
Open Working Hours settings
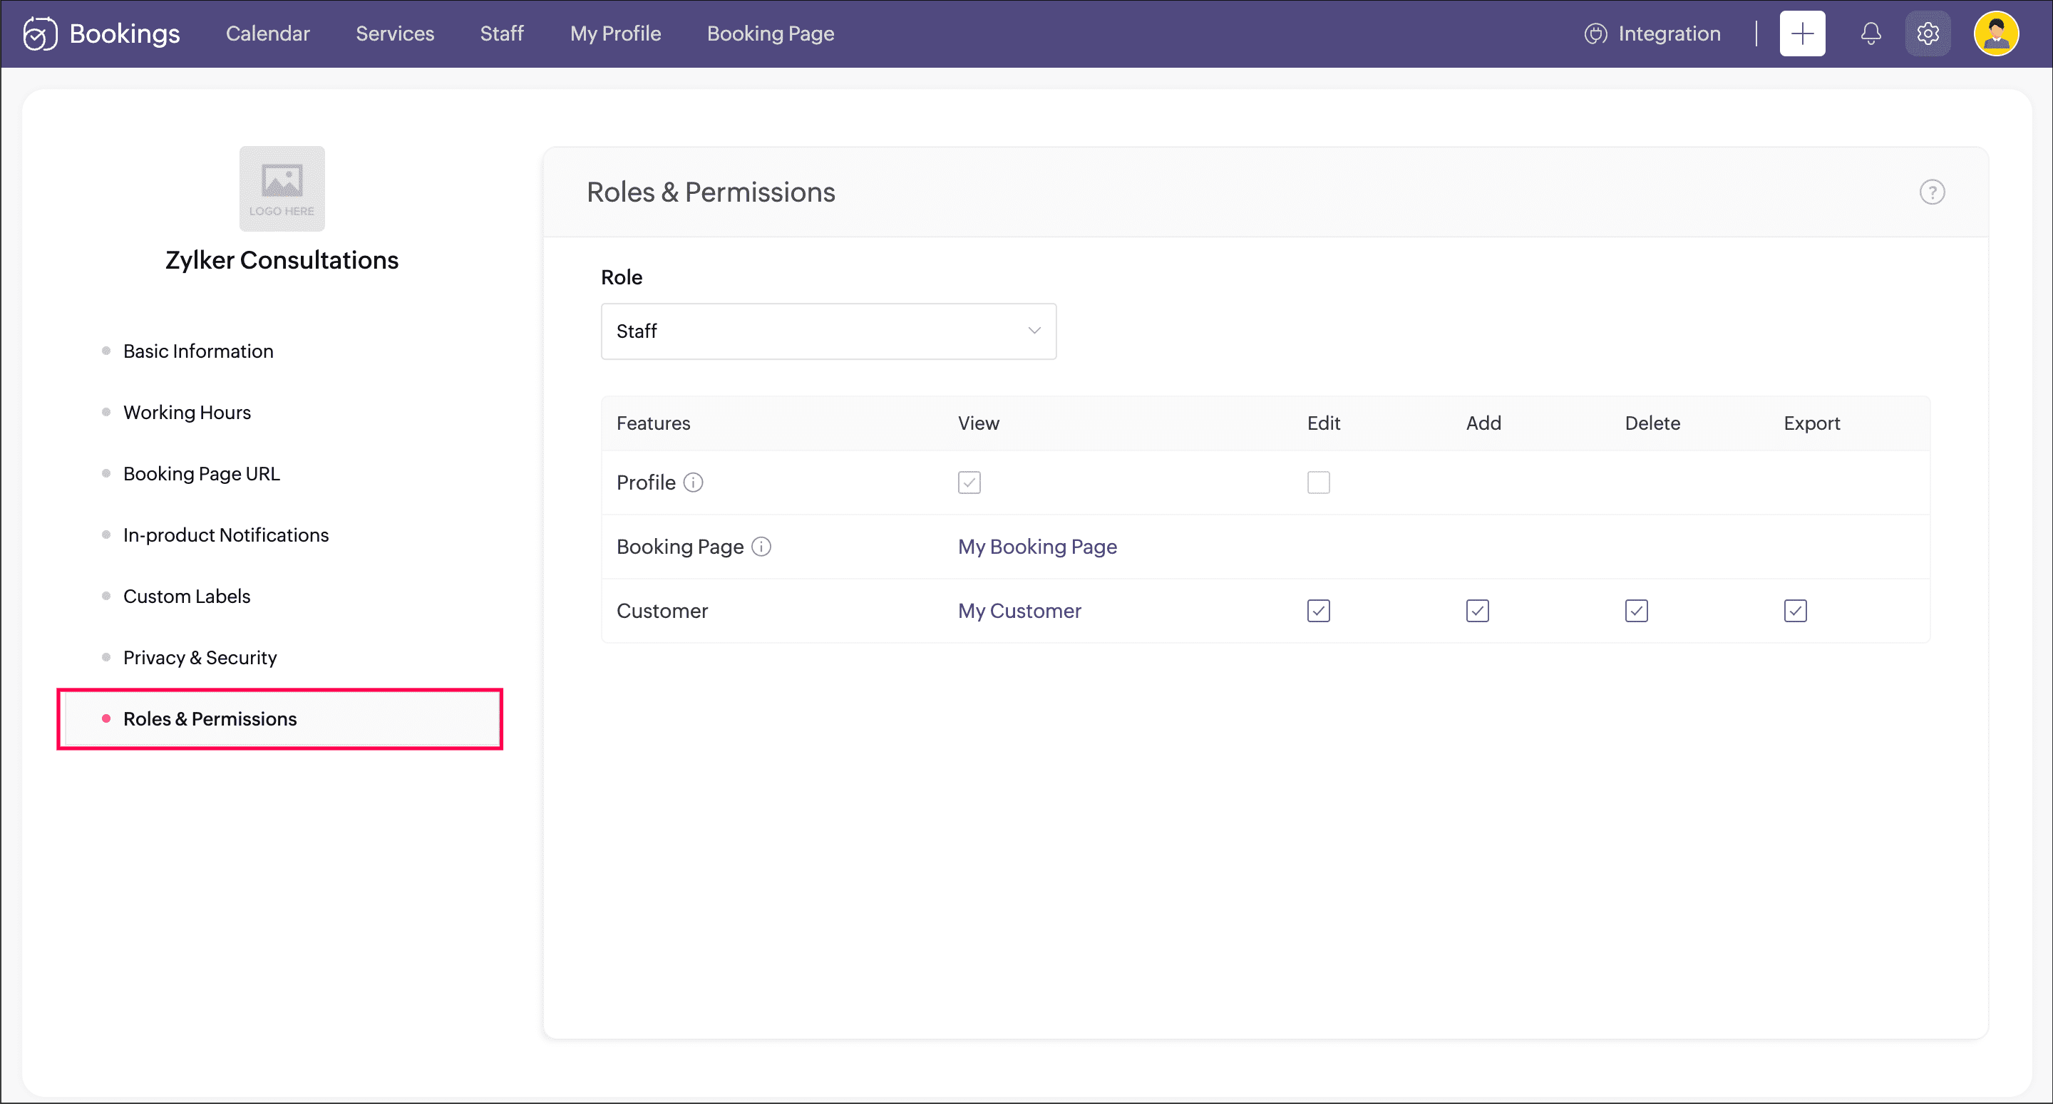[x=187, y=412]
